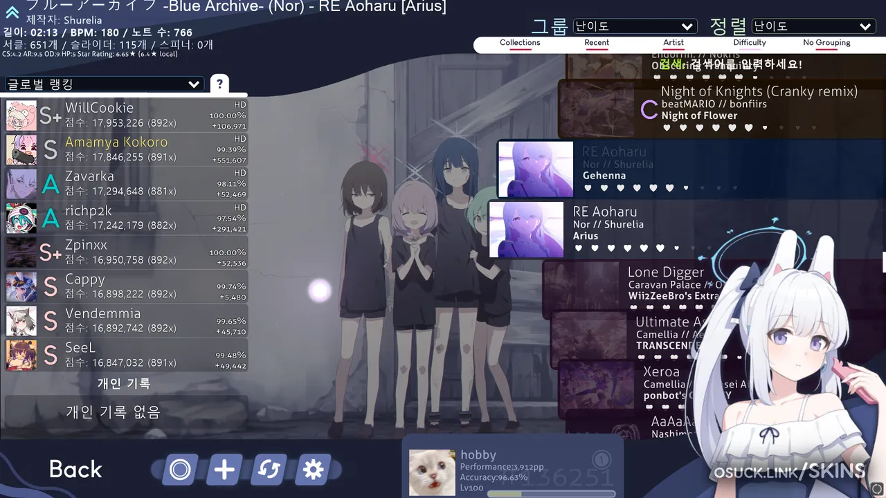
Task: Select the RE Aoharu Gehenna difficulty
Action: 691,169
